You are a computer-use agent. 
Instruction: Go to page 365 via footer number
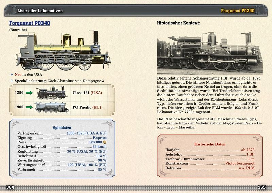point(261,187)
